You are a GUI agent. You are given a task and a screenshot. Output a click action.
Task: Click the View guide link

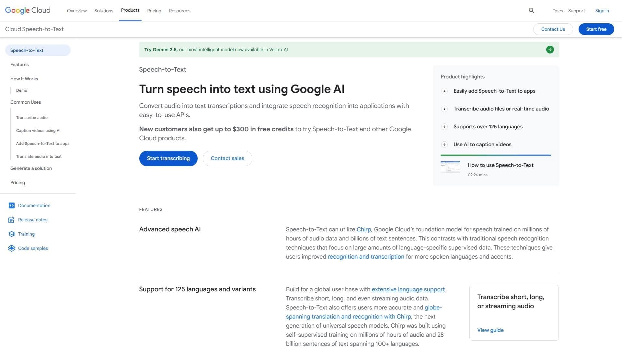click(x=490, y=330)
